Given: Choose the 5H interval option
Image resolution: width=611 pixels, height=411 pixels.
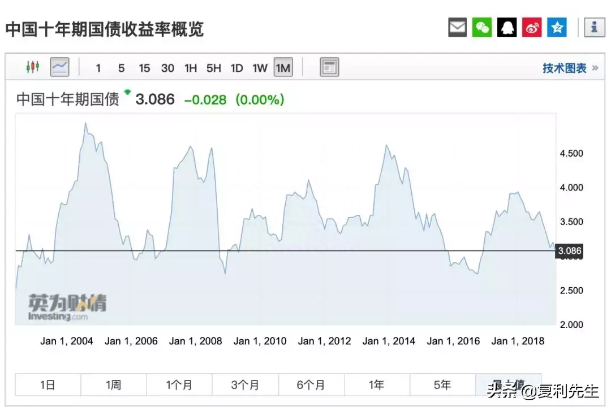Looking at the screenshot, I should pyautogui.click(x=213, y=68).
